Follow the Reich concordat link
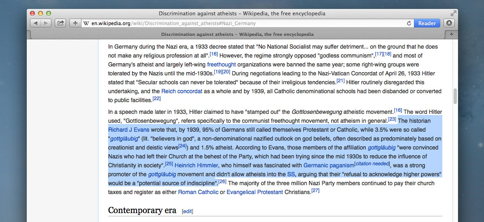 click(x=181, y=91)
